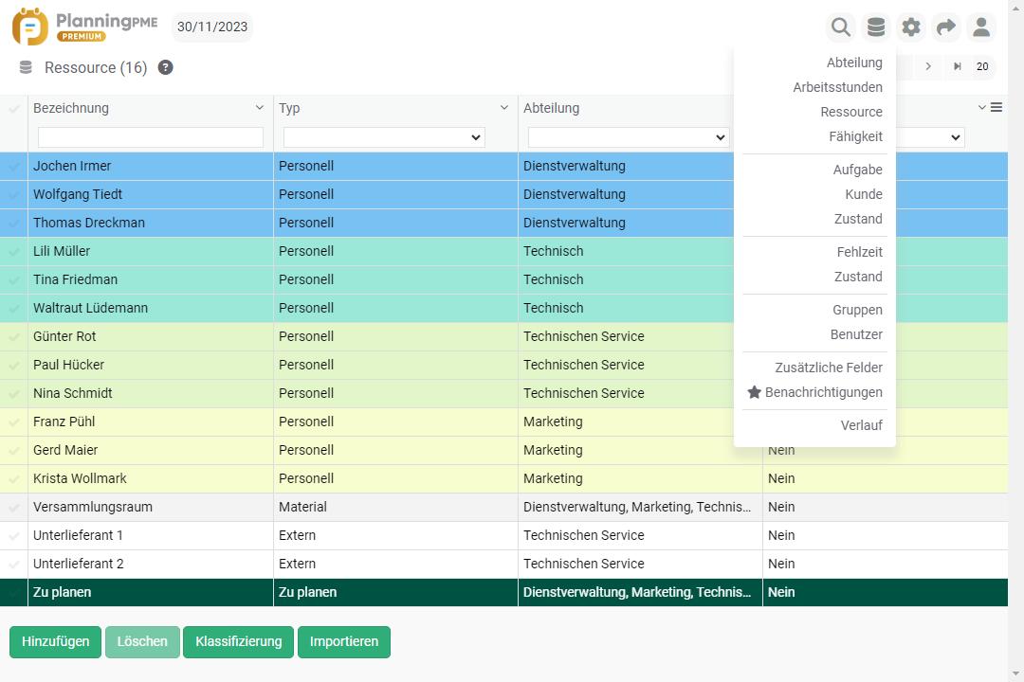Viewport: 1024px width, 682px height.
Task: Click the Importieren button
Action: coord(344,641)
